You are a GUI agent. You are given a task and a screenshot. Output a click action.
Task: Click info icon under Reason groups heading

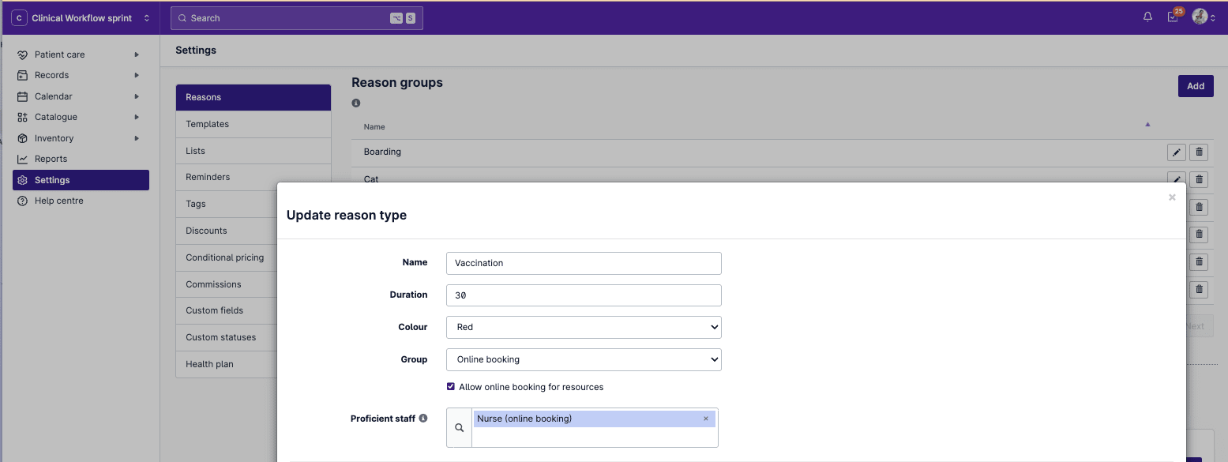356,103
